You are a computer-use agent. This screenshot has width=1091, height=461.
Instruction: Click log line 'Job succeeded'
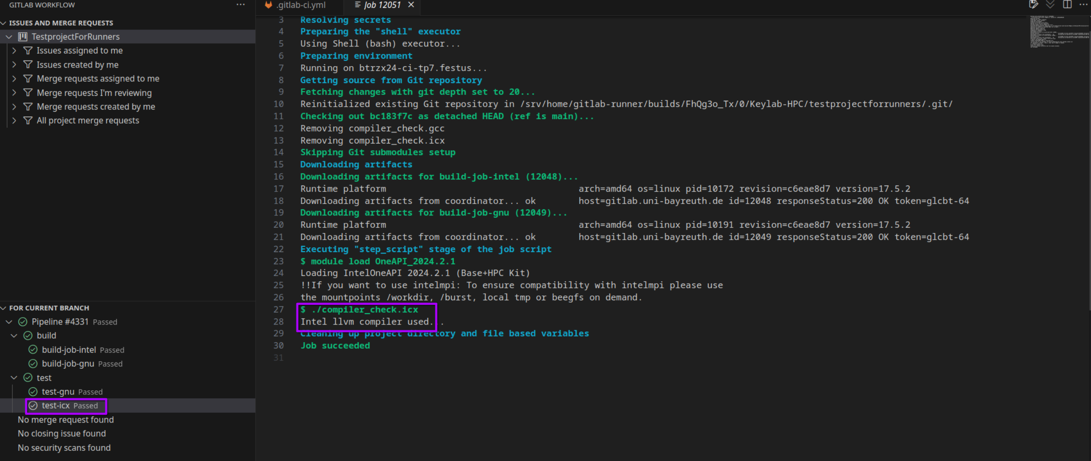335,346
